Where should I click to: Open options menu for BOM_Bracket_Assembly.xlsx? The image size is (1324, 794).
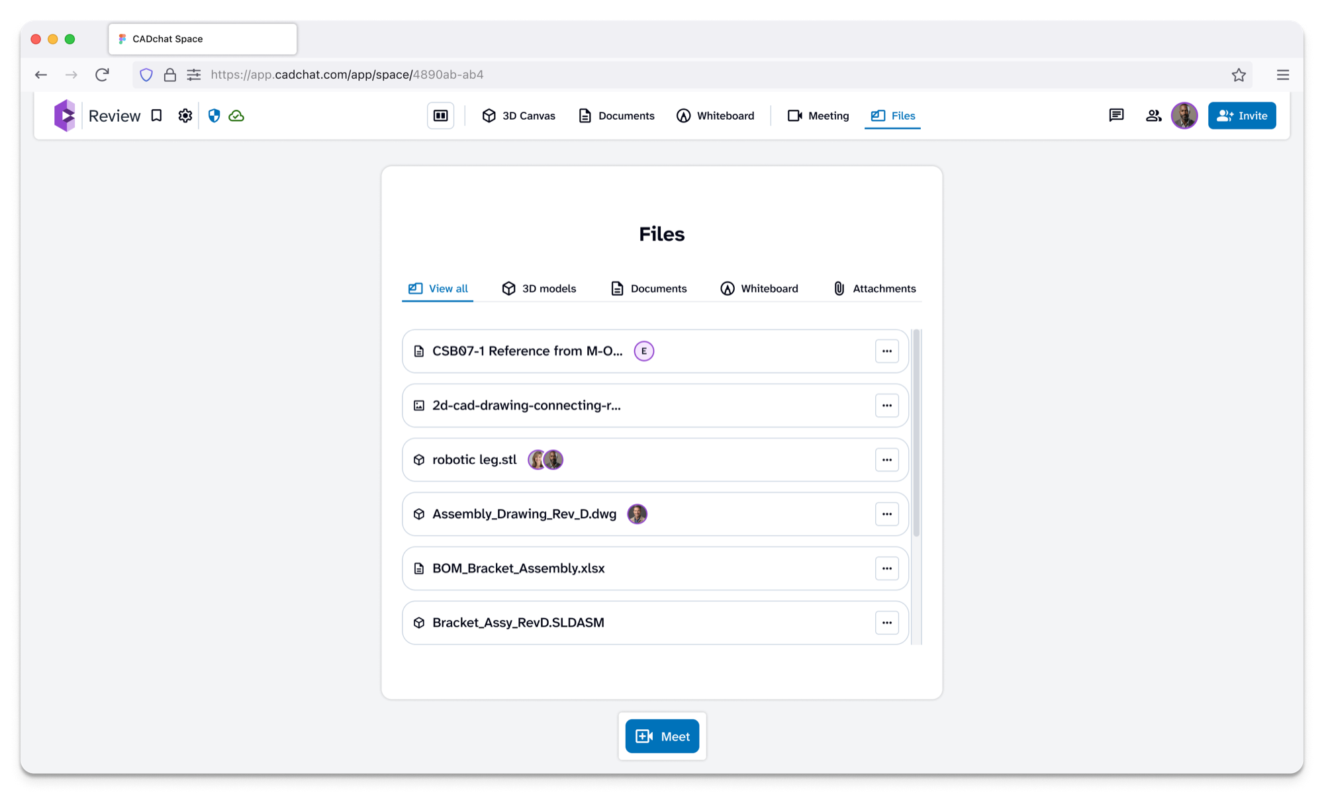(886, 568)
